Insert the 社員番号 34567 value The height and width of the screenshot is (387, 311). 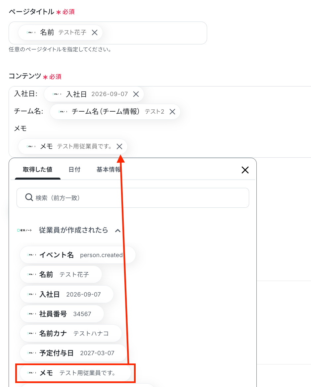coord(62,314)
